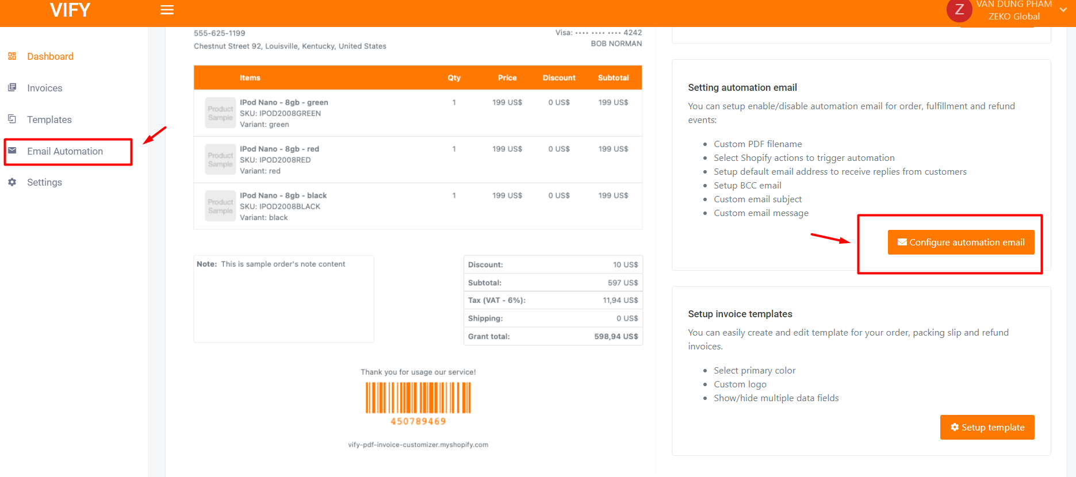The height and width of the screenshot is (477, 1076).
Task: Click the Templates sidebar icon
Action: click(x=12, y=119)
